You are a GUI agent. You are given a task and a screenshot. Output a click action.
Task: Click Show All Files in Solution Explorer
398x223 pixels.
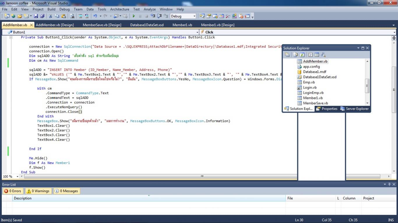click(x=295, y=55)
